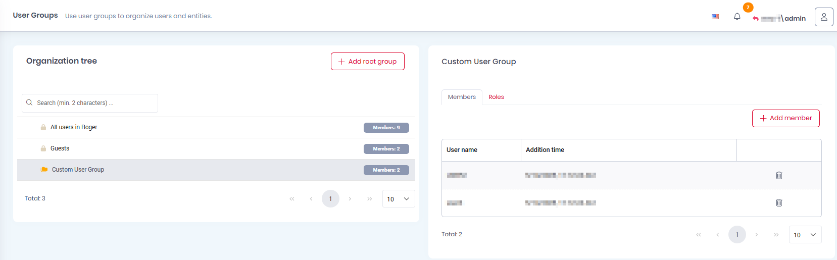Click the US flag language icon
The image size is (837, 260).
[715, 17]
